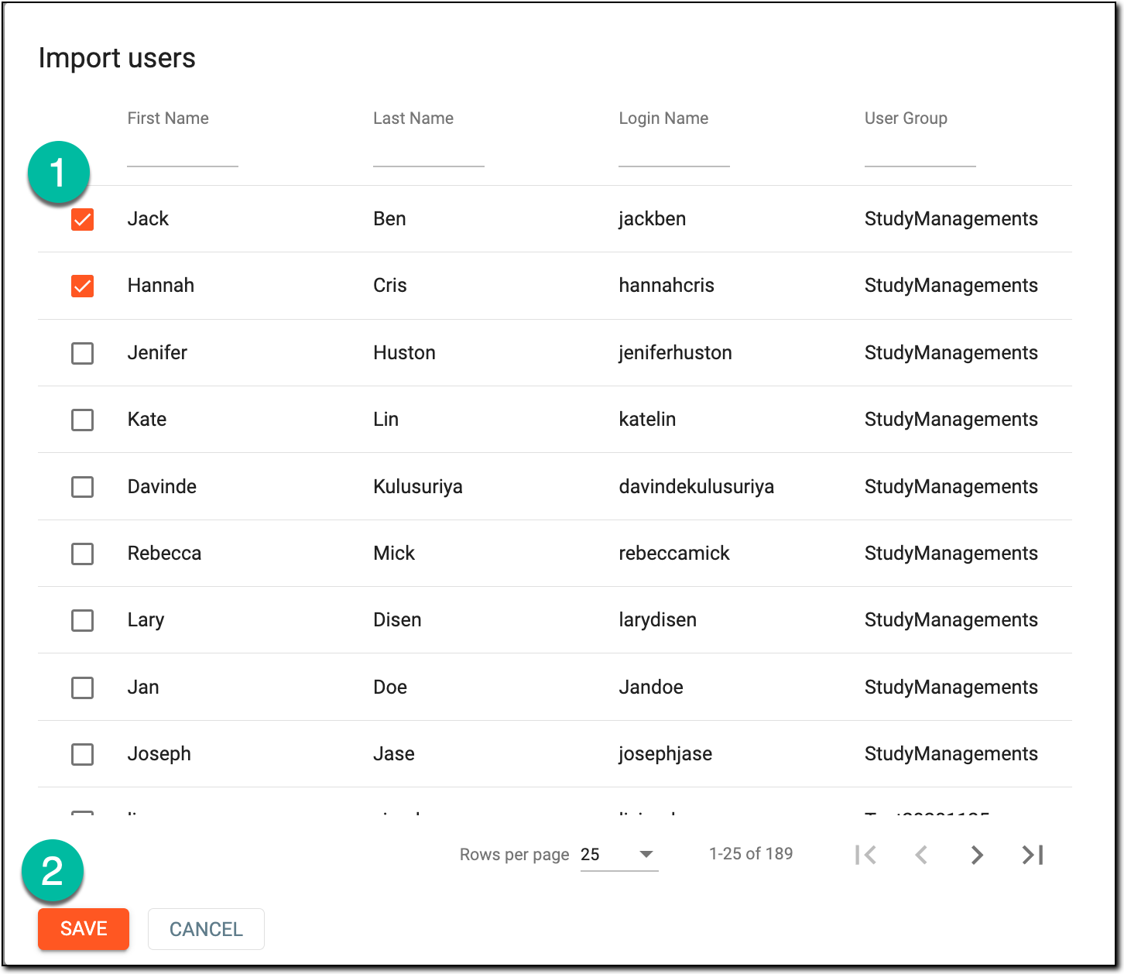Go to the next page of users
This screenshot has width=1124, height=974.
[977, 855]
